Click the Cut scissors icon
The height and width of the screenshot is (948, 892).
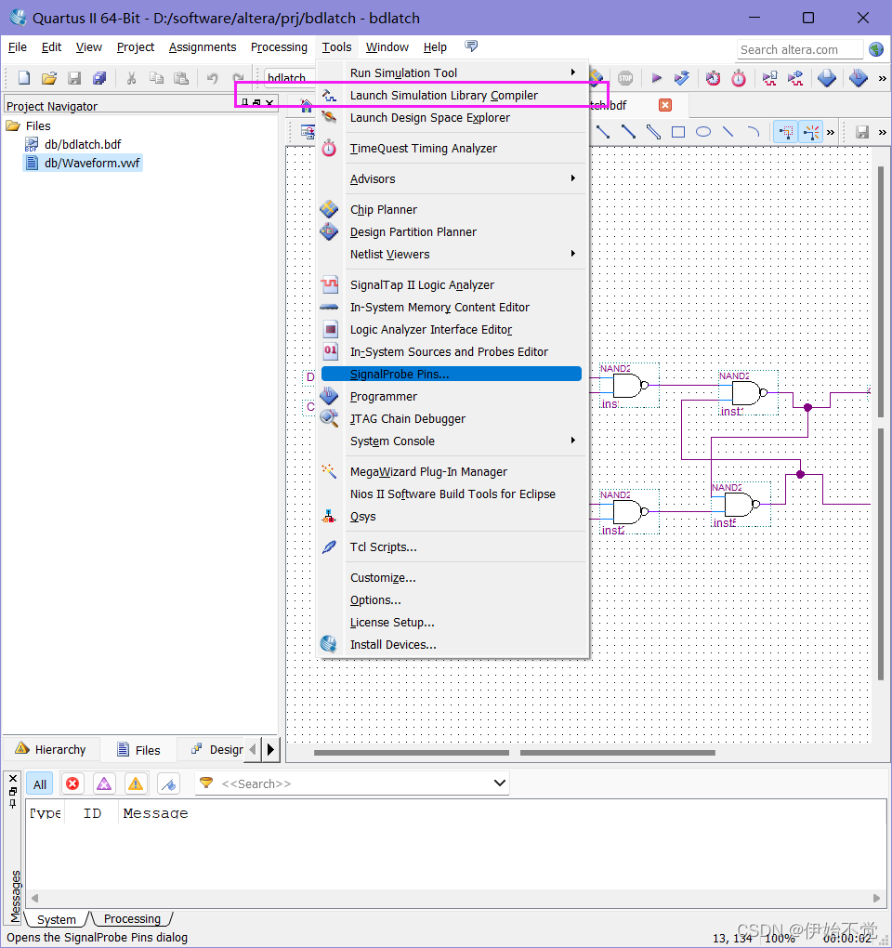coord(131,78)
